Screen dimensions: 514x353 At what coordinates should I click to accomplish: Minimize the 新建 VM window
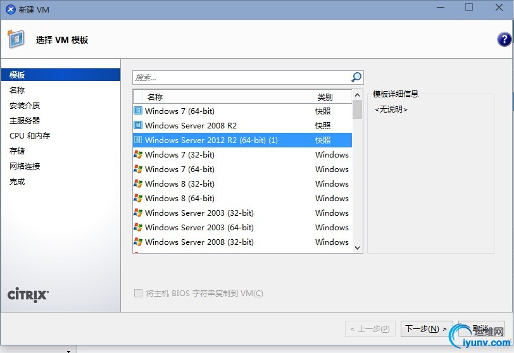point(441,7)
